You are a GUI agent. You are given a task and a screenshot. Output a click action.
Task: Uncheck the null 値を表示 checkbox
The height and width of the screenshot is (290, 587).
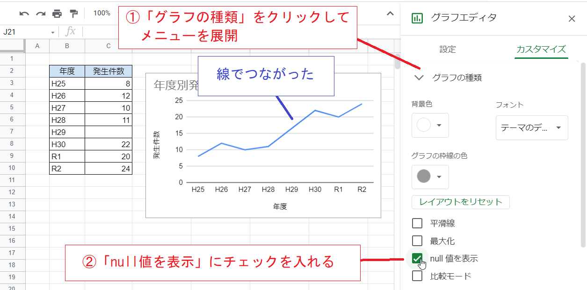pyautogui.click(x=417, y=258)
